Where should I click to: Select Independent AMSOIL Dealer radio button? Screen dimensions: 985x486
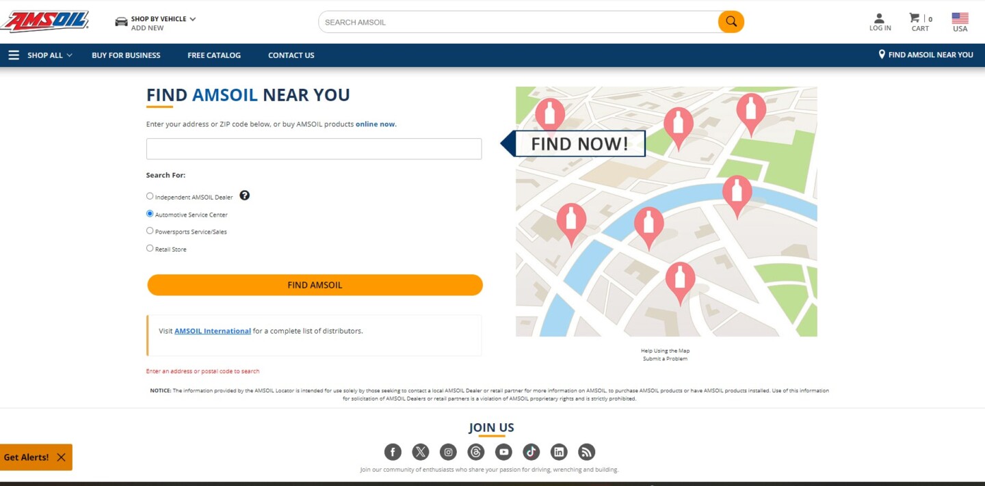pos(150,196)
